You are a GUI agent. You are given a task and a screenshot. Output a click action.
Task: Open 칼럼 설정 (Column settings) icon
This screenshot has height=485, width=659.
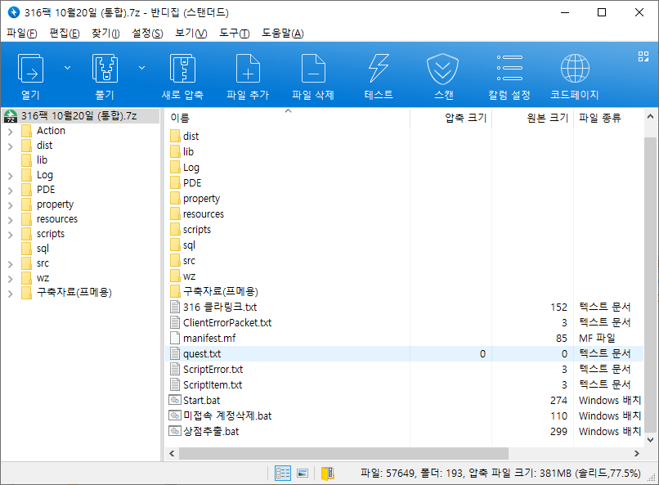point(509,68)
